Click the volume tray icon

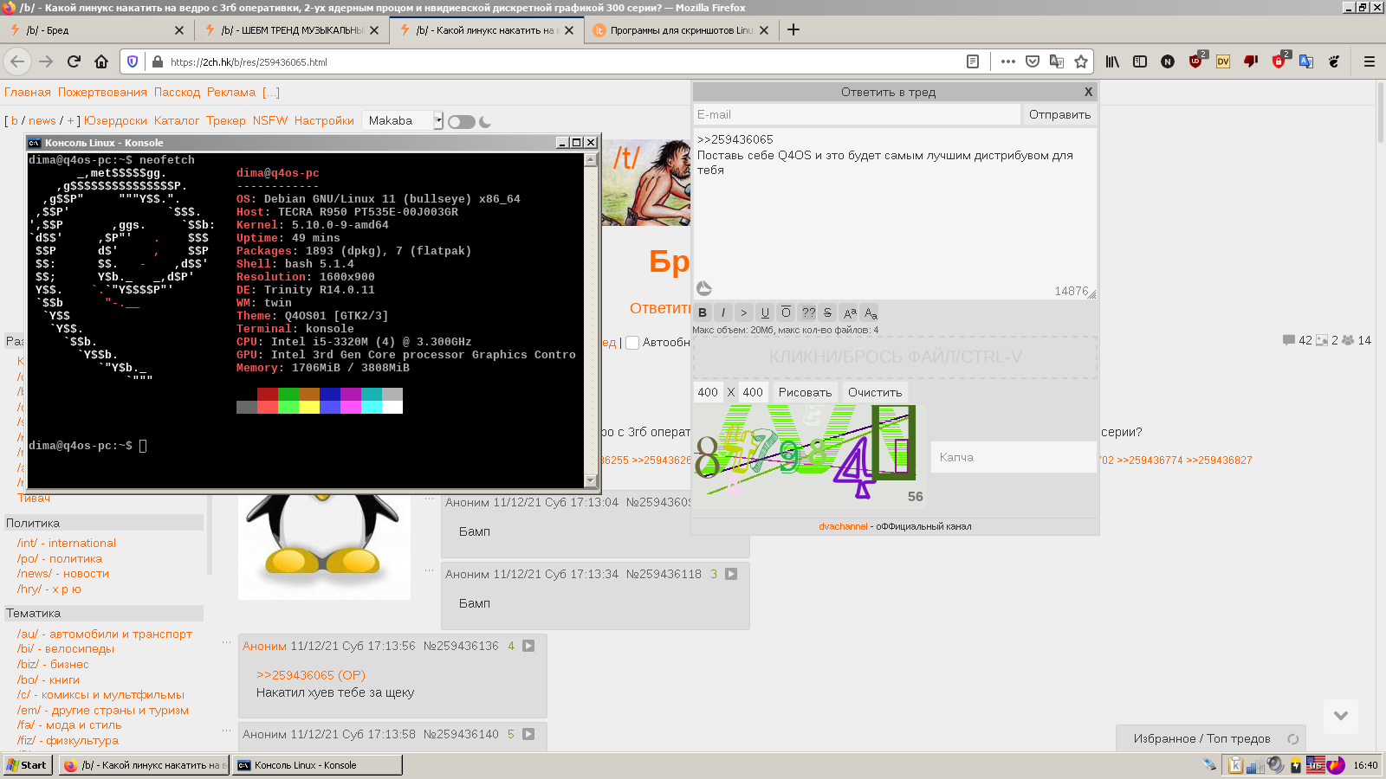click(1275, 764)
